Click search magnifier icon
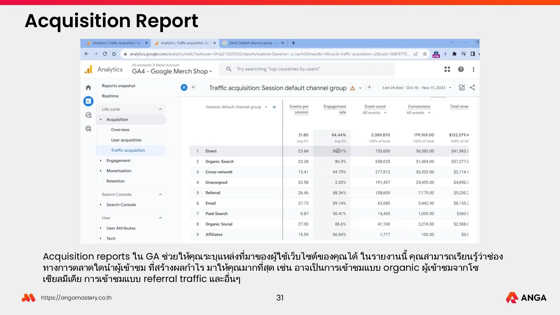The height and width of the screenshot is (315, 560). click(229, 69)
